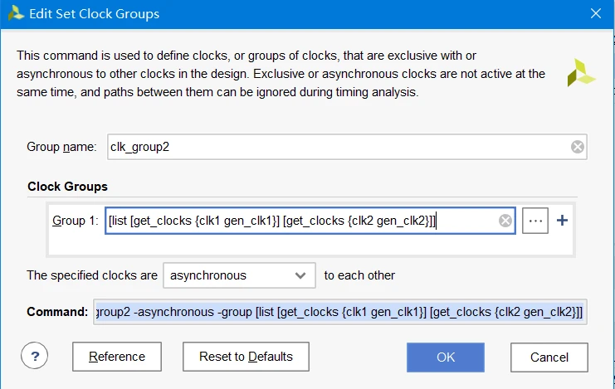The width and height of the screenshot is (615, 389).
Task: Clear the Group name field text
Action: (578, 147)
